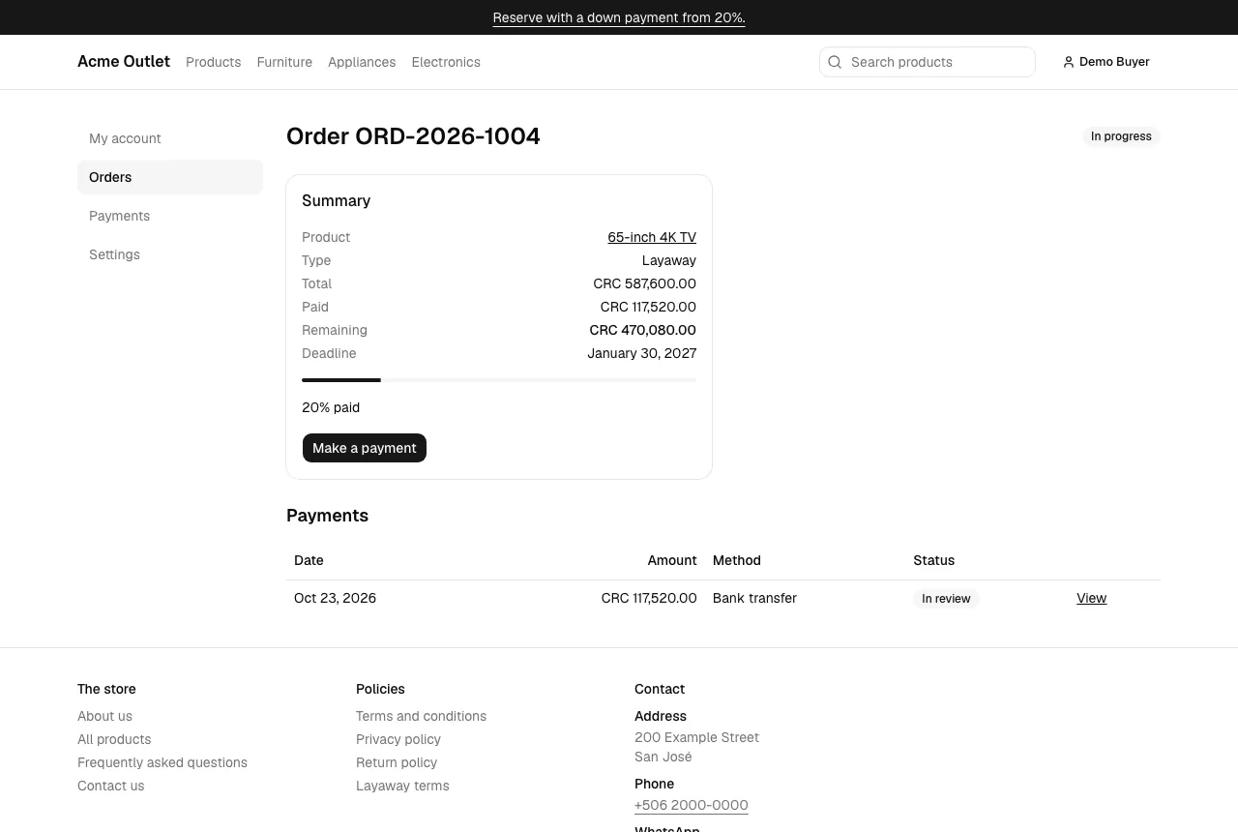The image size is (1238, 832).
Task: Select Payments in the sidebar
Action: click(x=170, y=216)
